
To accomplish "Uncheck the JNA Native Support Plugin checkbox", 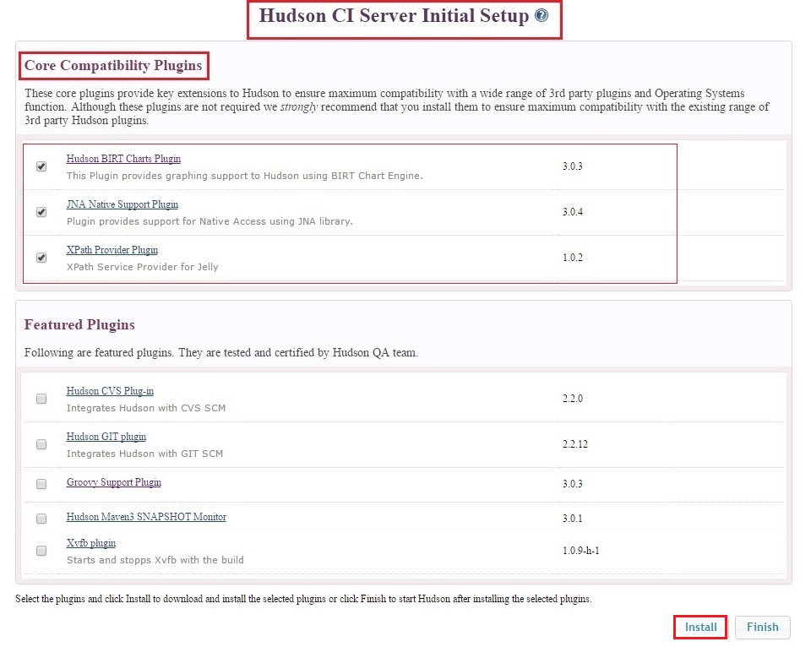I will coord(41,212).
